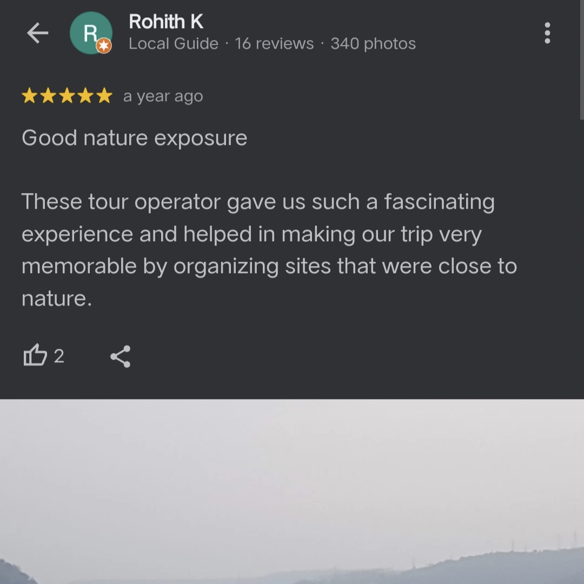The height and width of the screenshot is (584, 584).
Task: Open the hazy hills review photo
Action: pos(292,492)
